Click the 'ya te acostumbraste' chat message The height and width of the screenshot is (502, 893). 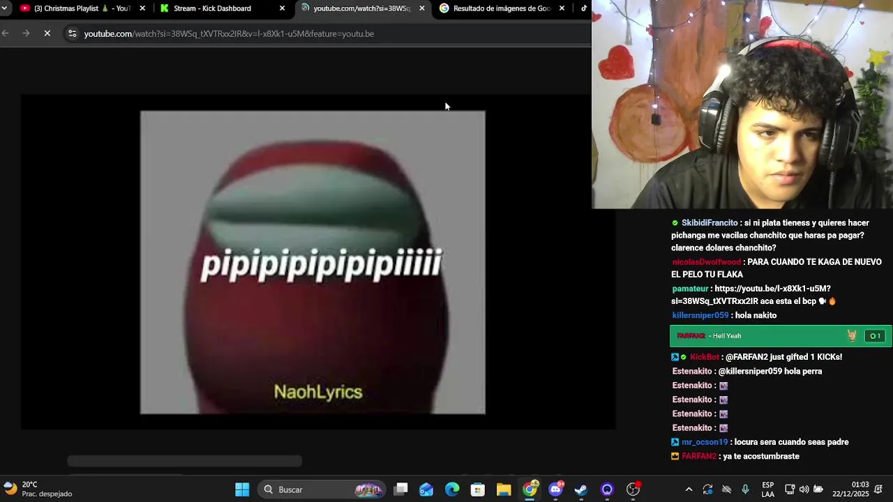[761, 456]
